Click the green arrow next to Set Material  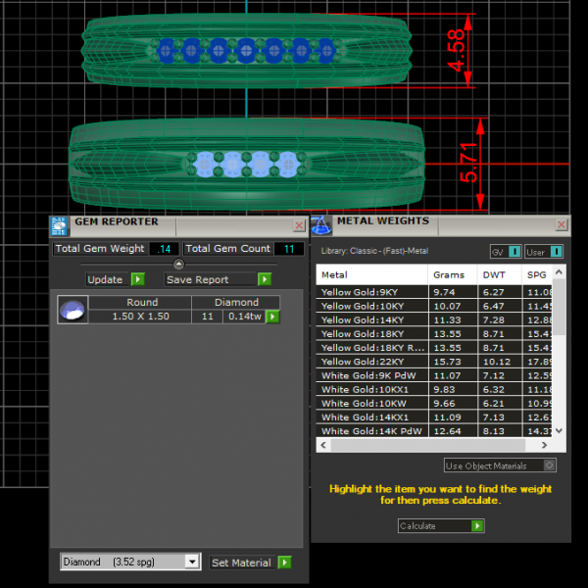(x=284, y=563)
